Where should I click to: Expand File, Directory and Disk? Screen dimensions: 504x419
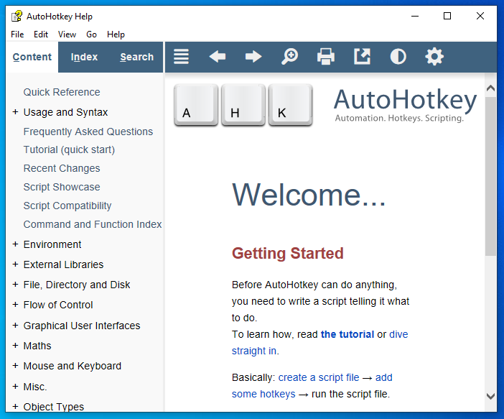(x=15, y=285)
